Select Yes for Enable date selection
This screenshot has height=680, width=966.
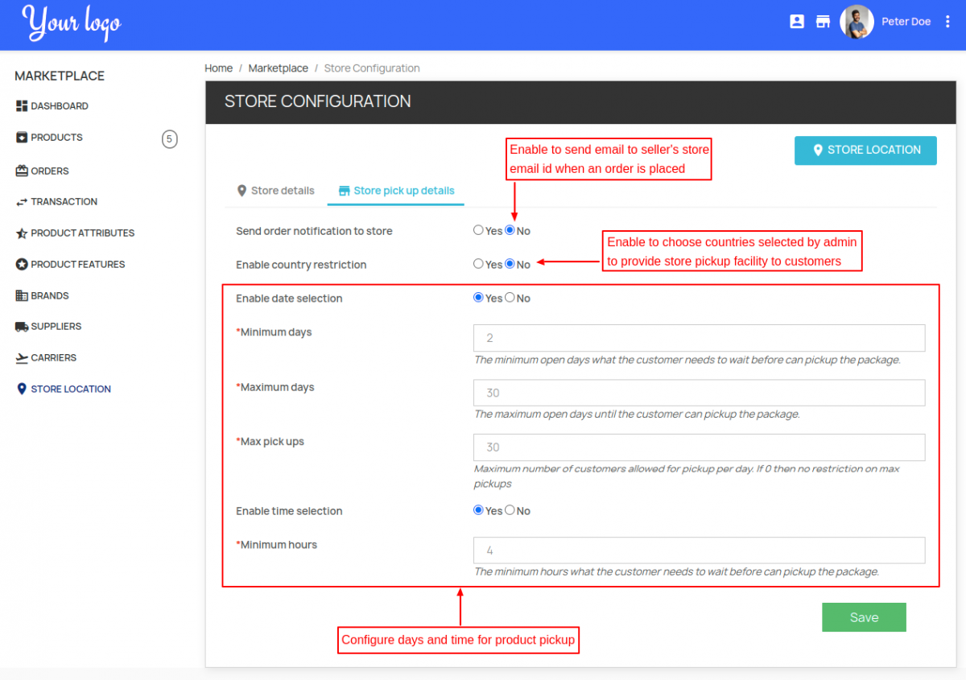click(478, 298)
